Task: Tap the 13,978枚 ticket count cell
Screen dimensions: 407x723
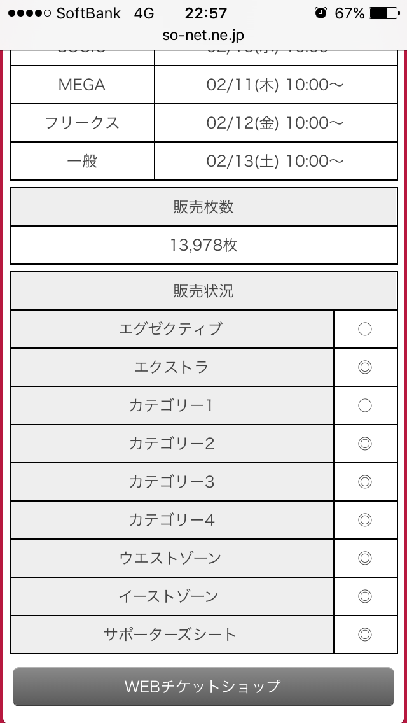Action: (203, 245)
